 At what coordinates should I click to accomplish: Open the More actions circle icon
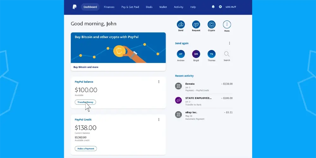(227, 24)
